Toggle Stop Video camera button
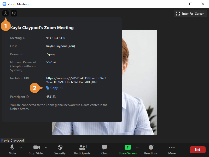This screenshot has width=209, height=157. (36, 149)
